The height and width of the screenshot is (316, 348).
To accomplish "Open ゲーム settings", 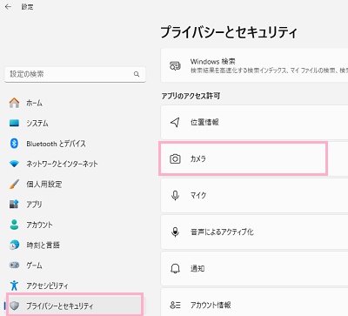I will pos(75,266).
